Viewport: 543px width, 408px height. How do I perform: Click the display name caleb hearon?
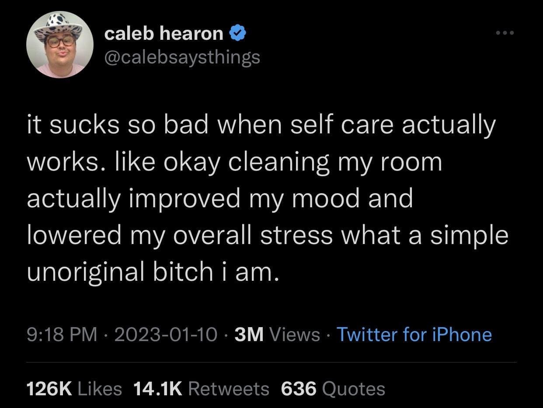(164, 33)
